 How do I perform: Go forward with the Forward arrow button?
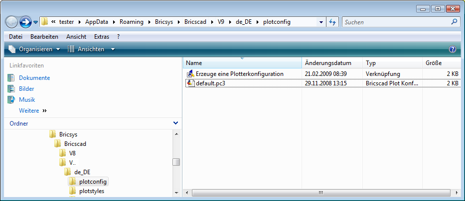click(x=25, y=22)
